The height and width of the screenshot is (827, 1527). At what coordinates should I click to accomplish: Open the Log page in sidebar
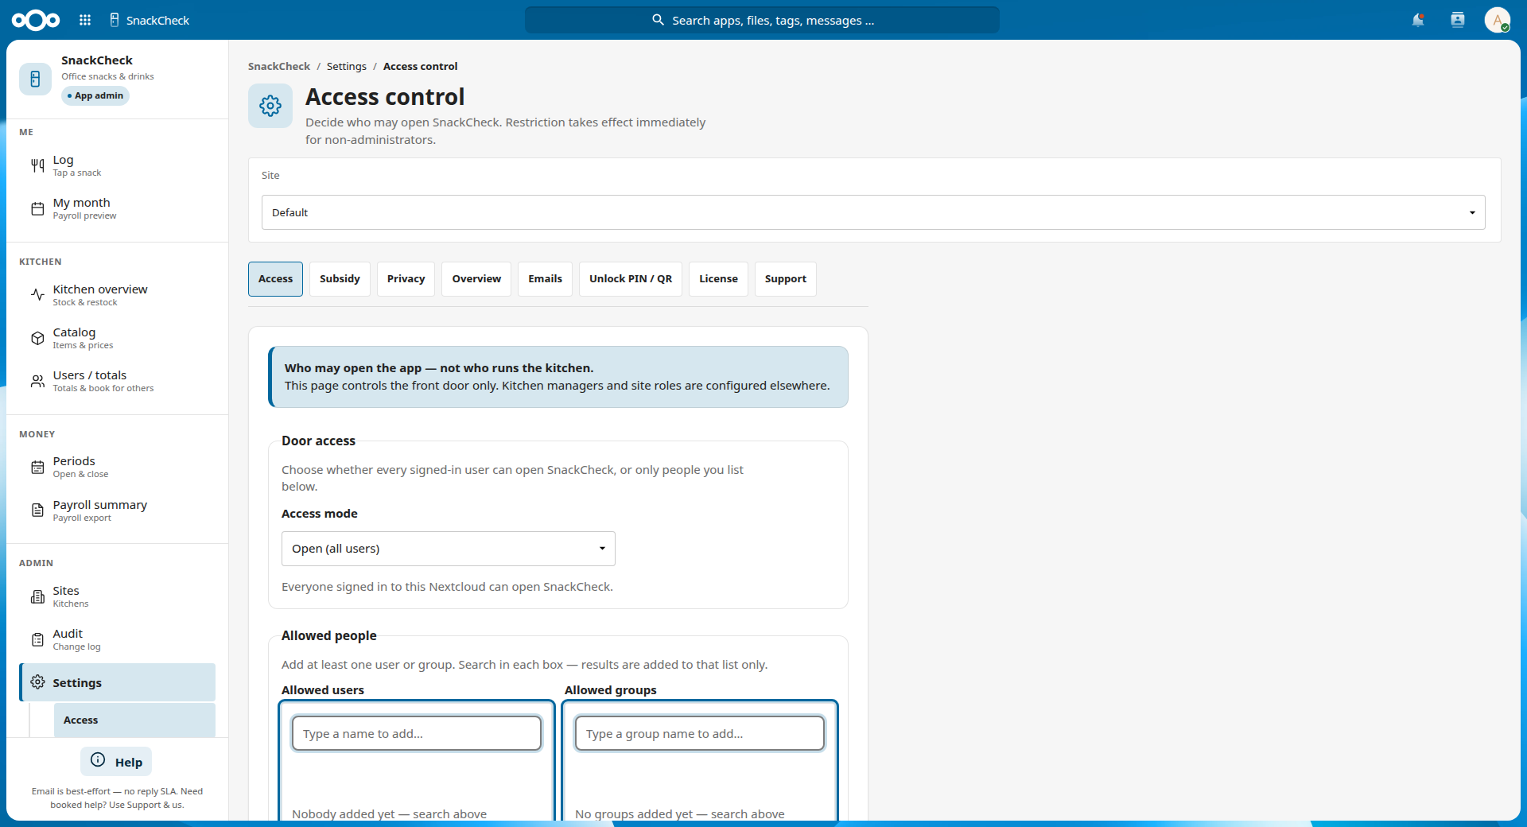click(x=118, y=165)
